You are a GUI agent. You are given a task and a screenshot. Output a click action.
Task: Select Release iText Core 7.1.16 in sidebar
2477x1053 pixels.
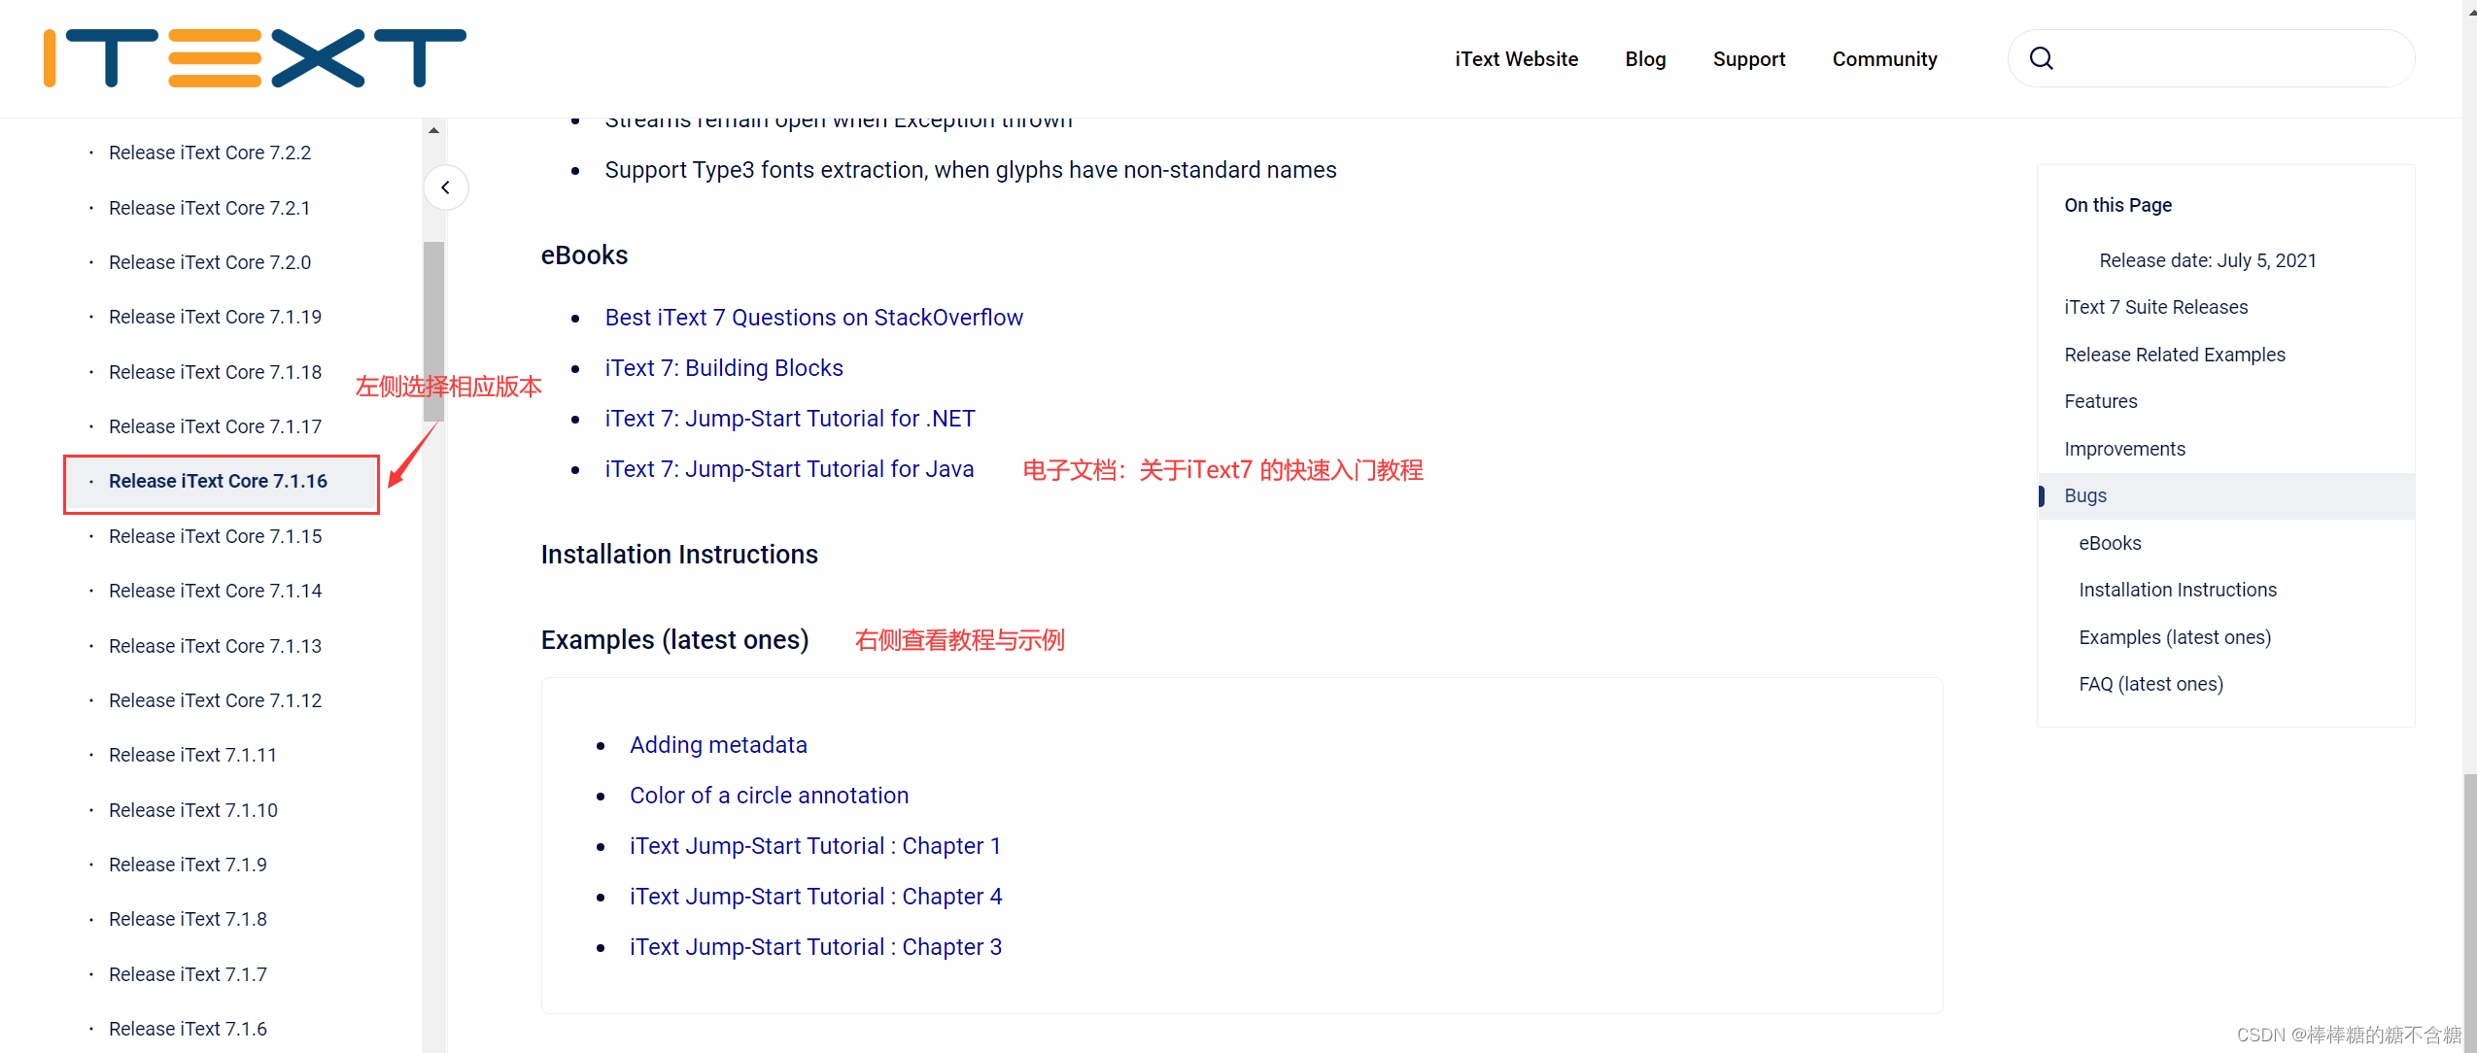(x=218, y=481)
